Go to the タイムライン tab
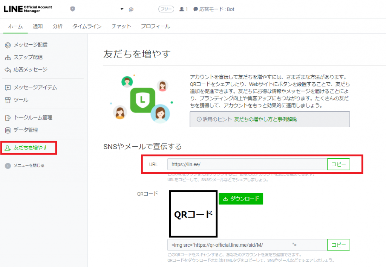 (87, 26)
